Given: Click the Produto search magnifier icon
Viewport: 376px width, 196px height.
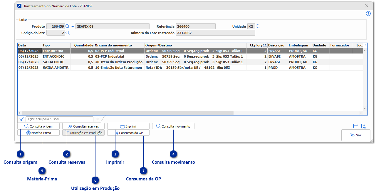Looking at the screenshot, I should click(x=67, y=26).
